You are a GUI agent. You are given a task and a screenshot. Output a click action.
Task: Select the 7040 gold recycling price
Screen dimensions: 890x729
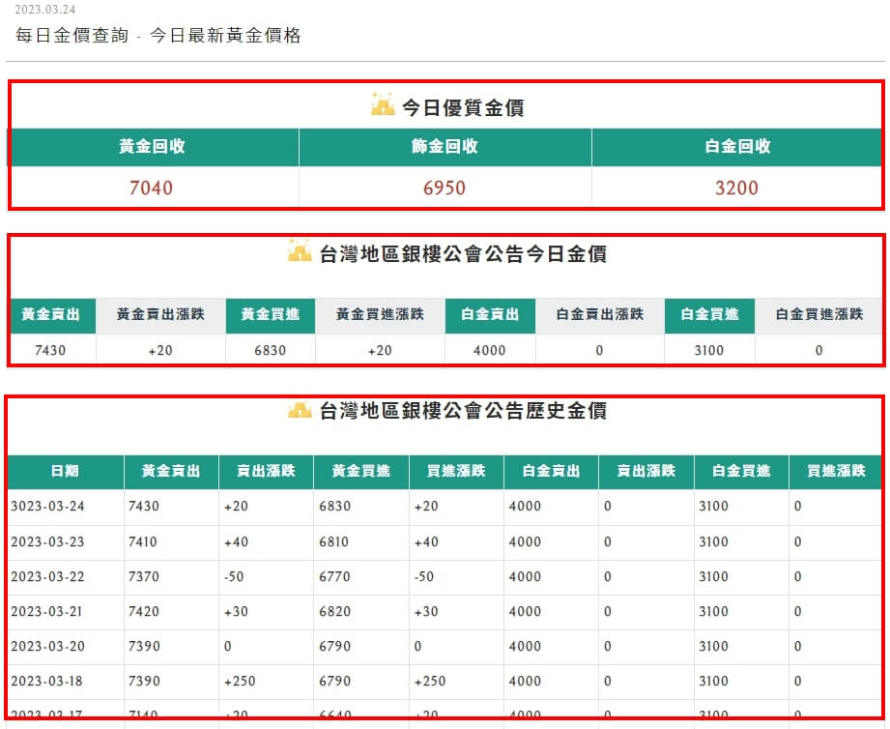(x=151, y=188)
